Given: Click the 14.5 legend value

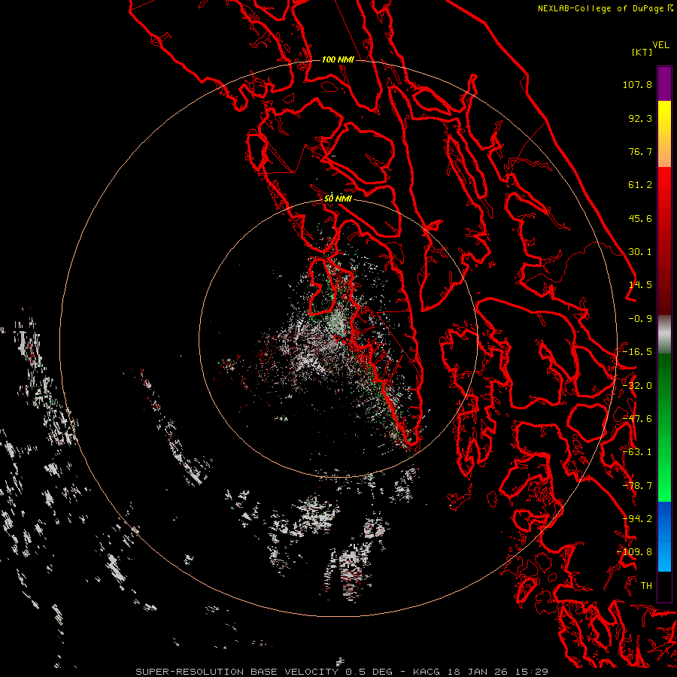Looking at the screenshot, I should click(x=640, y=285).
